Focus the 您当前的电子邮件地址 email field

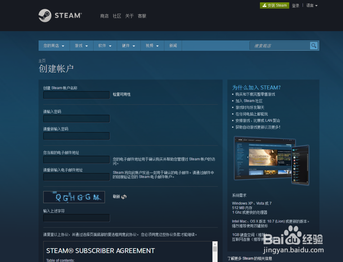[x=76, y=159]
